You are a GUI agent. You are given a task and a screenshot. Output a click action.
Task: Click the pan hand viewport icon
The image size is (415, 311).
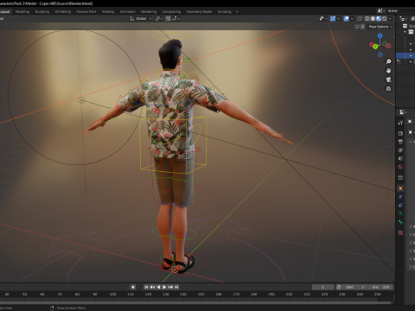click(x=388, y=71)
